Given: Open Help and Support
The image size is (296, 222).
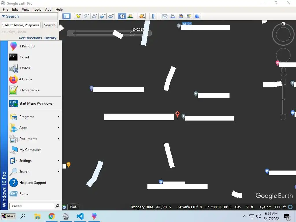Looking at the screenshot, I should [35, 183].
